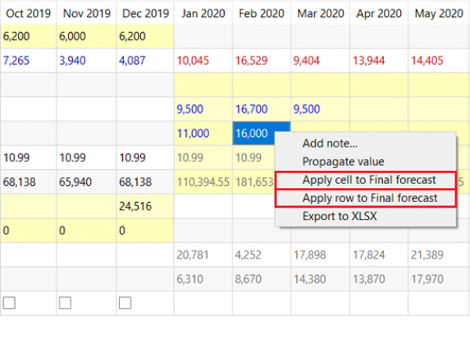
Task: Click Apply cell to Final forecast
Action: click(367, 180)
